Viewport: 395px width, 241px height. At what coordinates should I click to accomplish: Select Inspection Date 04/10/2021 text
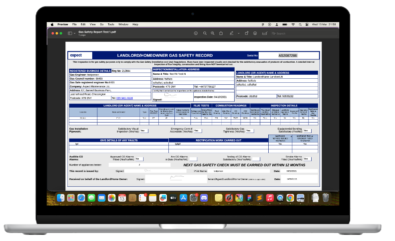[x=211, y=97]
